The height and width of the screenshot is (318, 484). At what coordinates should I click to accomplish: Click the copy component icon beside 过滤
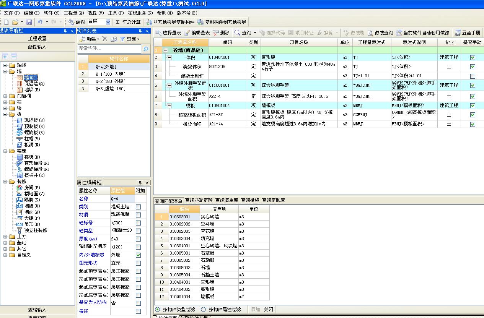pos(114,39)
